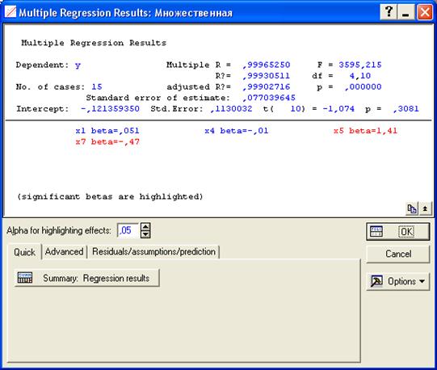
Task: Click Summary: Regression results button
Action: 86,278
